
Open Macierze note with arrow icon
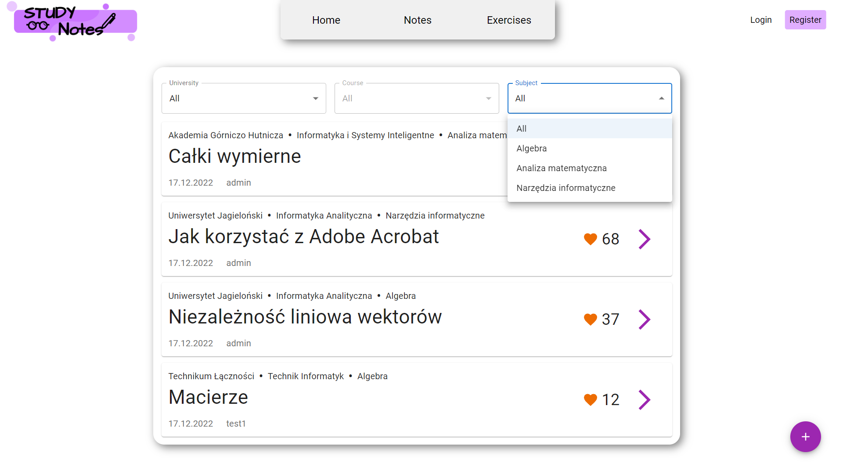pyautogui.click(x=644, y=400)
